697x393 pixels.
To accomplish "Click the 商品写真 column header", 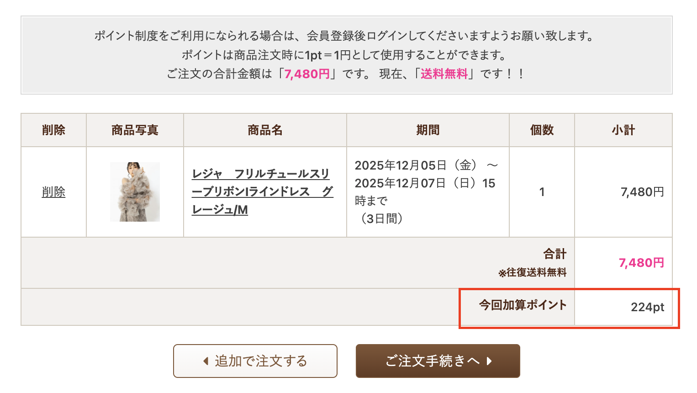I will (x=135, y=130).
